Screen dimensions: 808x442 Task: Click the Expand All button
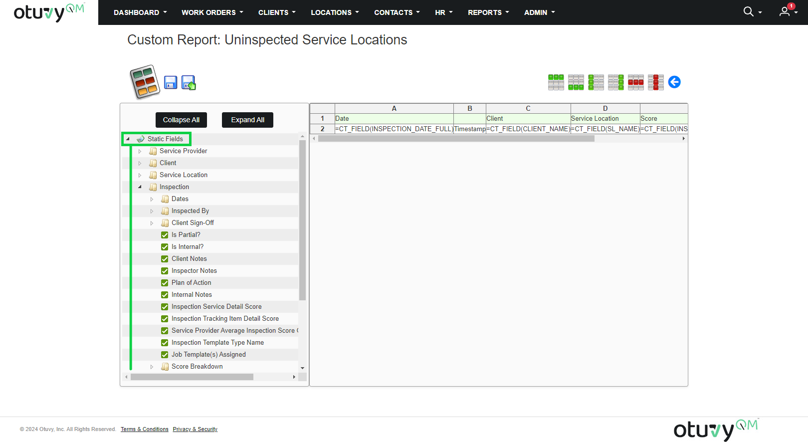point(247,120)
